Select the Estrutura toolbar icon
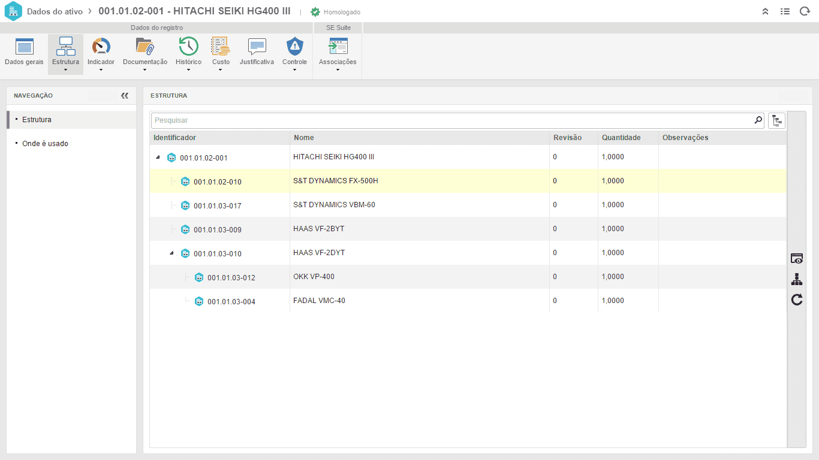The height and width of the screenshot is (460, 819). [x=65, y=46]
